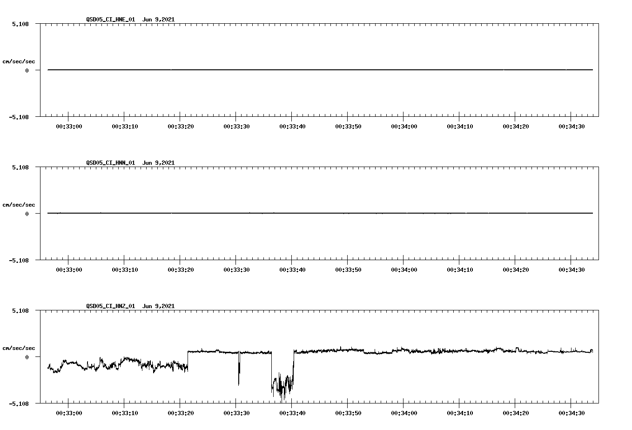Screen dimensions: 632x430
Task: Click 00:33:00 label under the HNE plot
Action: [x=69, y=127]
